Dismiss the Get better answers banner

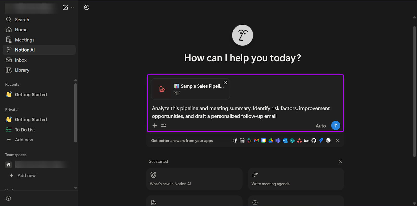coord(337,141)
